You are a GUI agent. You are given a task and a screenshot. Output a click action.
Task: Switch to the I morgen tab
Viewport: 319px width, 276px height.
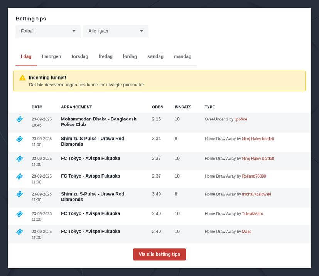coord(51,56)
